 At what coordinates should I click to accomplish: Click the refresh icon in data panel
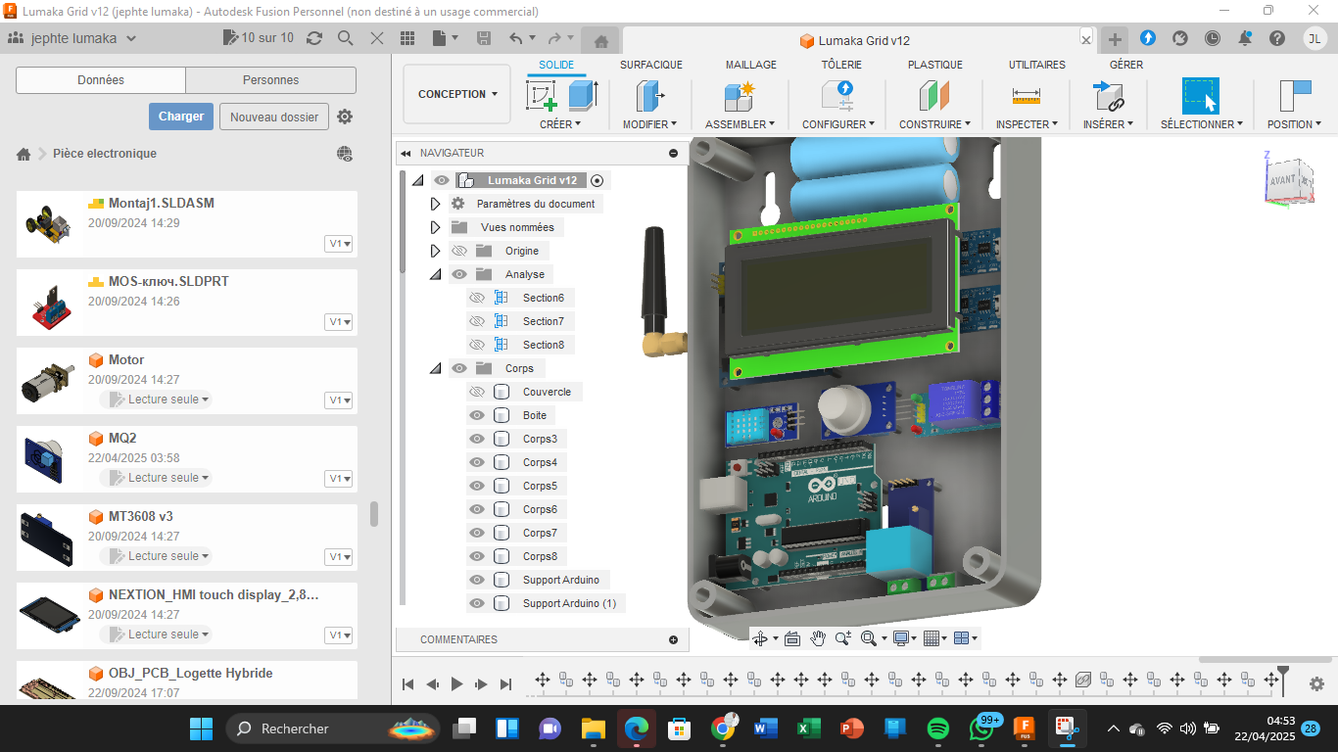[x=314, y=38]
